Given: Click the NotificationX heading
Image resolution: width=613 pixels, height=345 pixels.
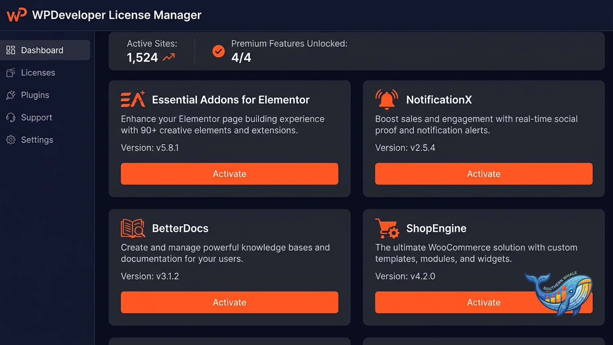Looking at the screenshot, I should tap(439, 100).
